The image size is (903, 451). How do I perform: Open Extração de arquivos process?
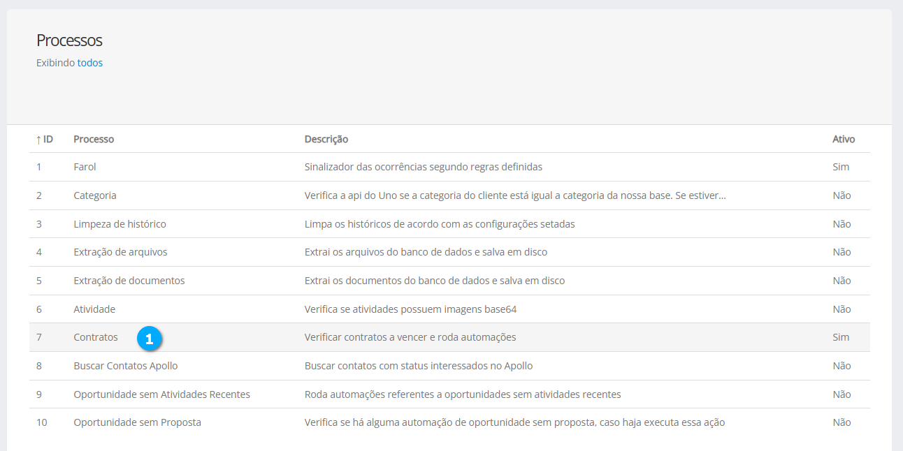[x=120, y=252]
